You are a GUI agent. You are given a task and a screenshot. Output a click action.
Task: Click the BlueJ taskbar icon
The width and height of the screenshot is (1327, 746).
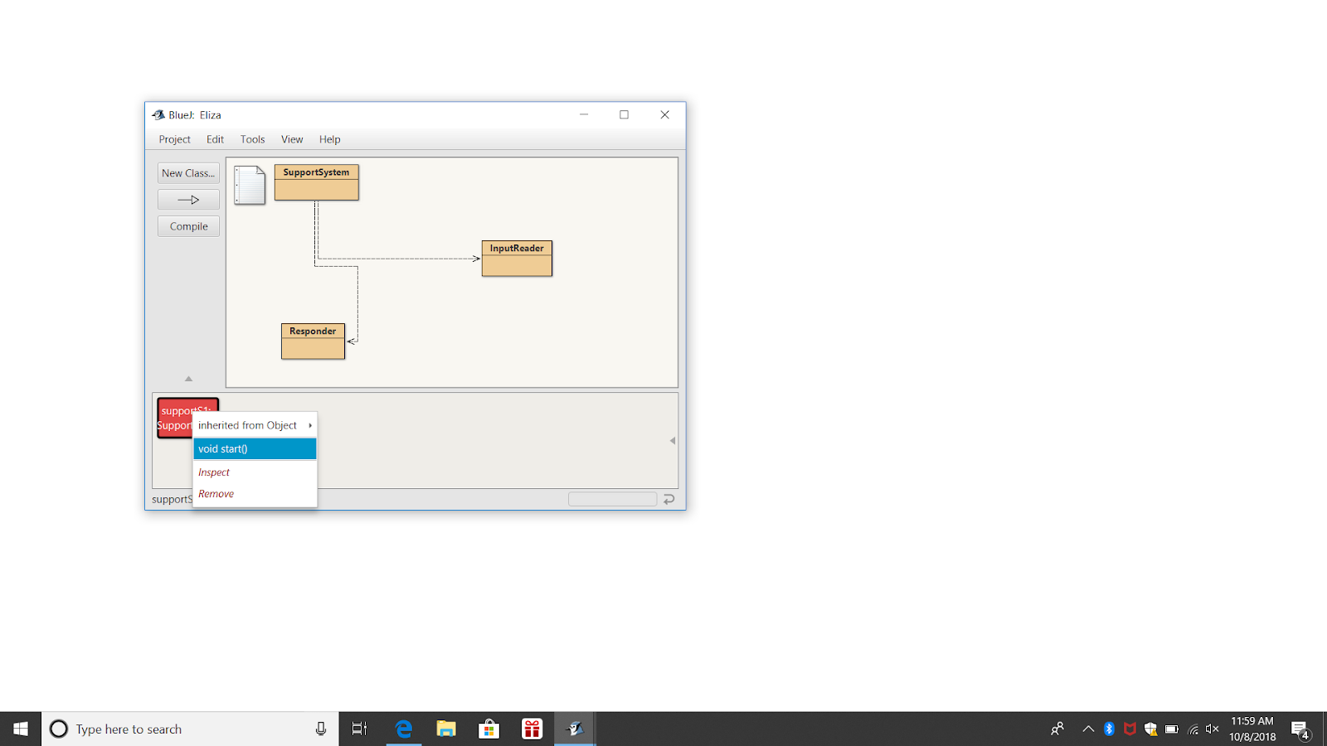(575, 729)
